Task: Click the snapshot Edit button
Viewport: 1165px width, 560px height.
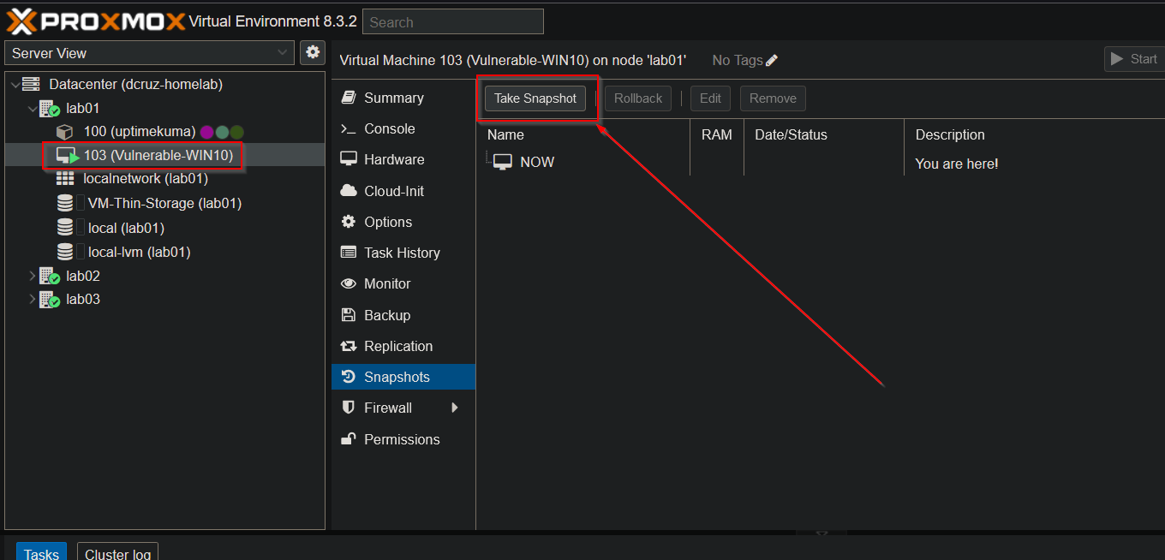Action: [710, 98]
